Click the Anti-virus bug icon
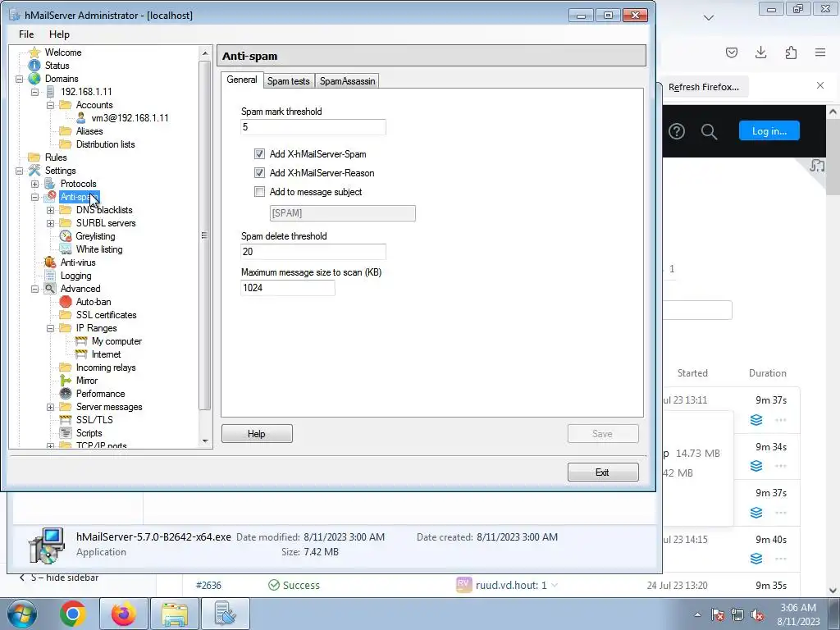The width and height of the screenshot is (840, 630). [50, 262]
